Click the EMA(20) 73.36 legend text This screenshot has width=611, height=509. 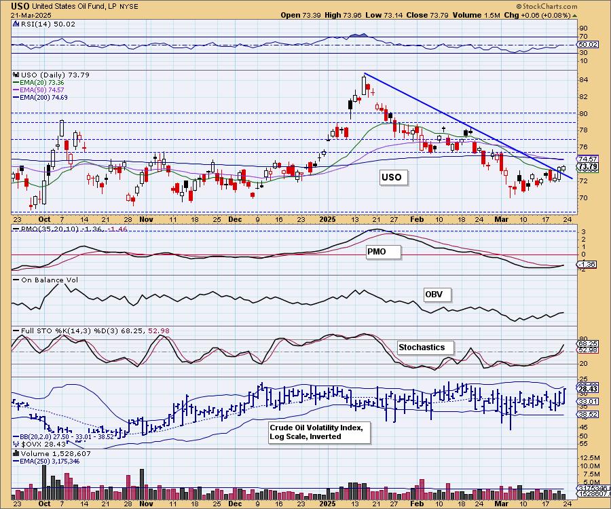[41, 83]
